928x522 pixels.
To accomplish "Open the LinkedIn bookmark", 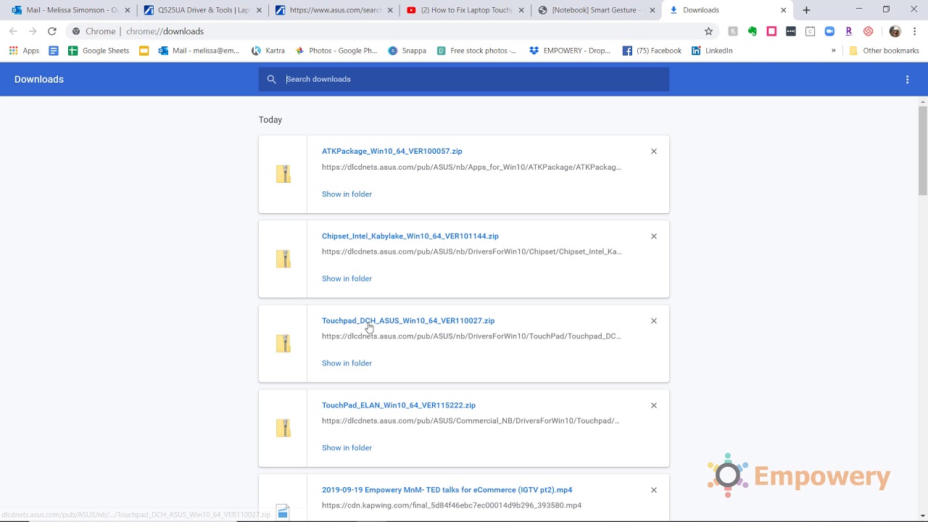I will (x=712, y=51).
